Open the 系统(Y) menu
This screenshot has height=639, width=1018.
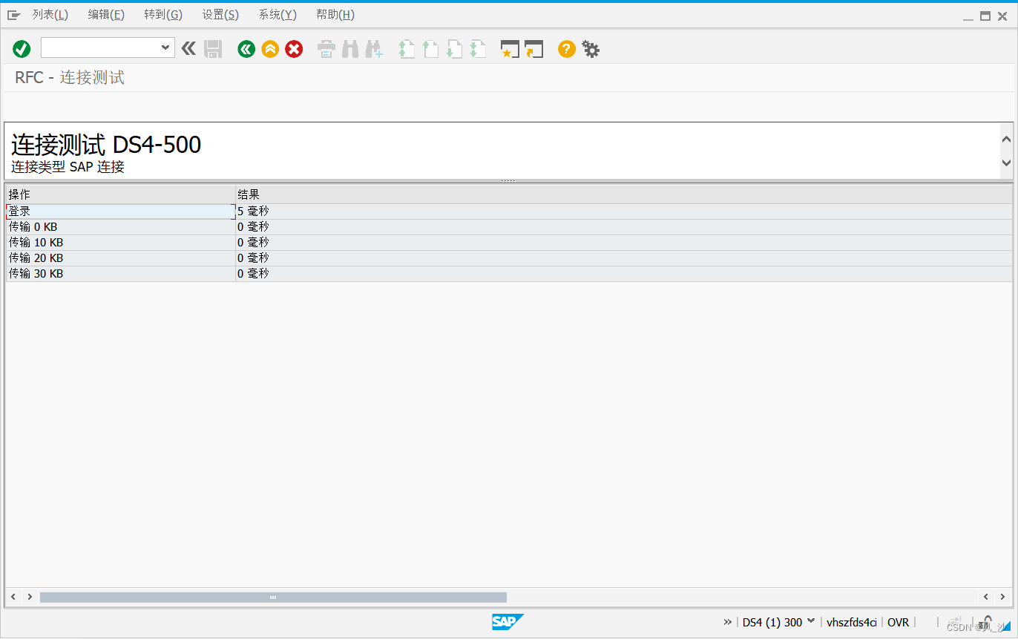[278, 15]
